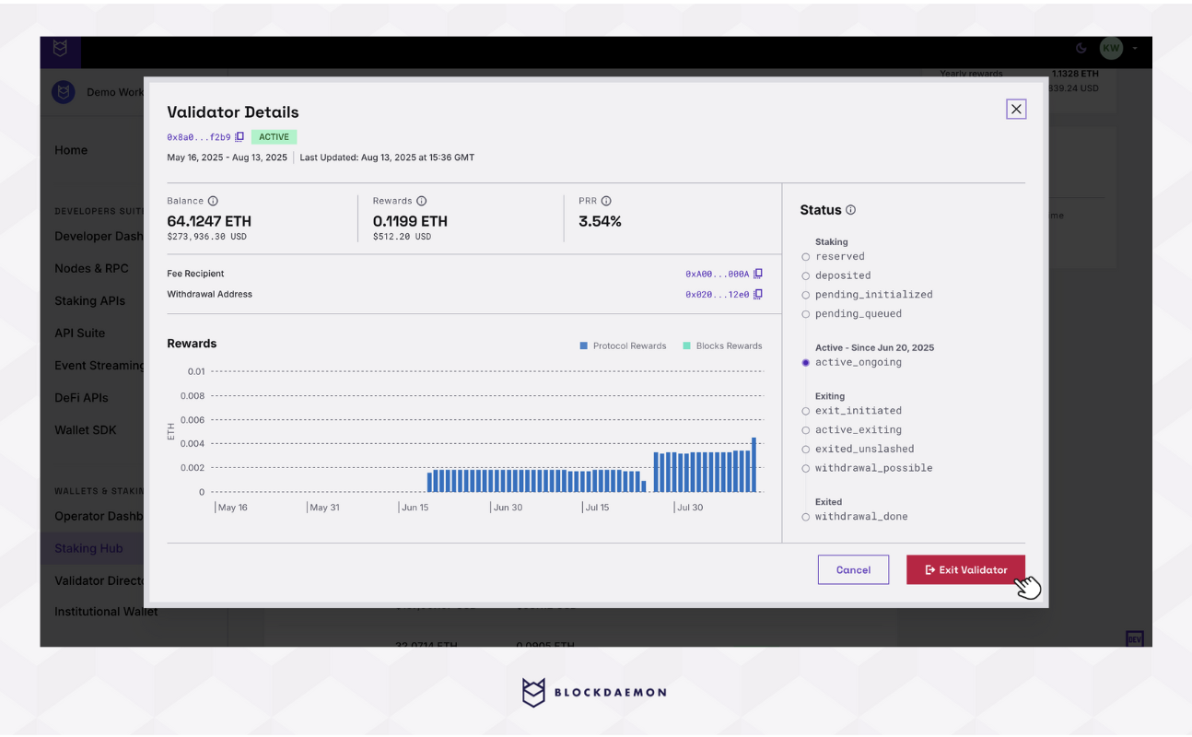Click the 64.1247 ETH balance value

pyautogui.click(x=209, y=221)
